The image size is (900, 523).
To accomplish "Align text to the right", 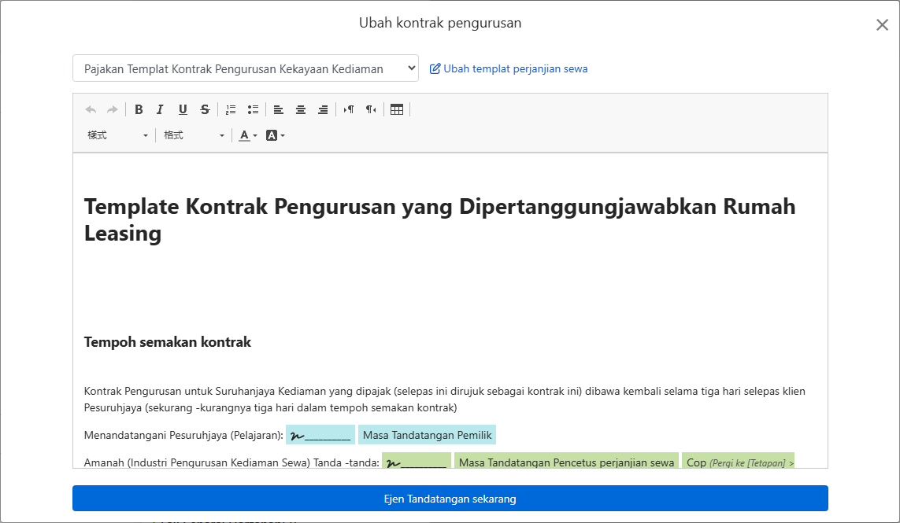I will click(323, 109).
